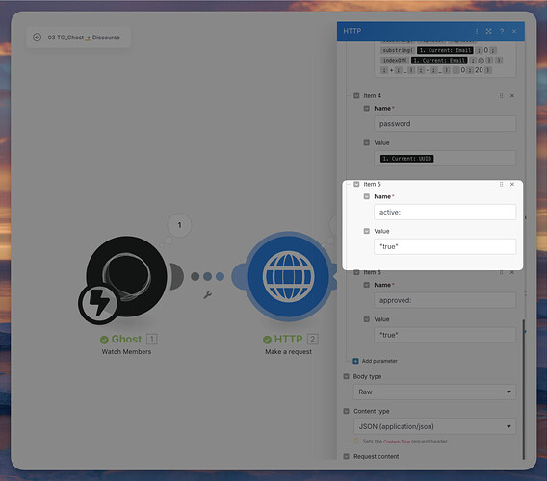The height and width of the screenshot is (481, 547).
Task: Click the wrench icon between the modules
Action: [208, 295]
